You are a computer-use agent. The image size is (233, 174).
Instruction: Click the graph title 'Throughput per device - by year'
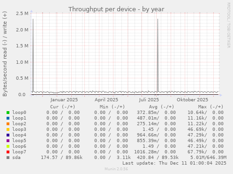(x=116, y=9)
